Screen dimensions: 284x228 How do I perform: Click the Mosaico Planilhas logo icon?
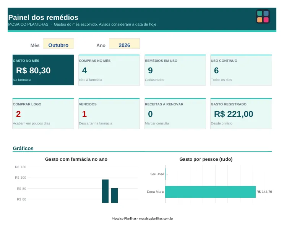click(263, 16)
